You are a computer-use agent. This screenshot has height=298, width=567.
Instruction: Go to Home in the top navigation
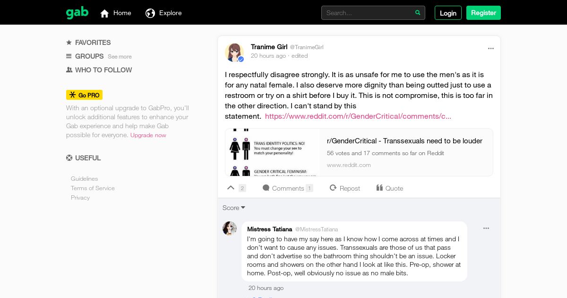122,13
